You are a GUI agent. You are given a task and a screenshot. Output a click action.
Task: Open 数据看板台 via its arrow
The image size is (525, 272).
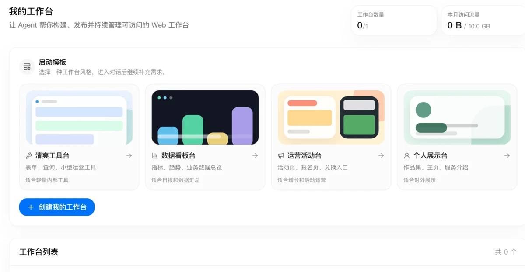click(x=255, y=155)
